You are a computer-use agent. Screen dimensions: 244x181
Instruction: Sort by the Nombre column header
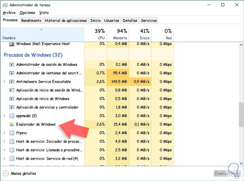42,34
